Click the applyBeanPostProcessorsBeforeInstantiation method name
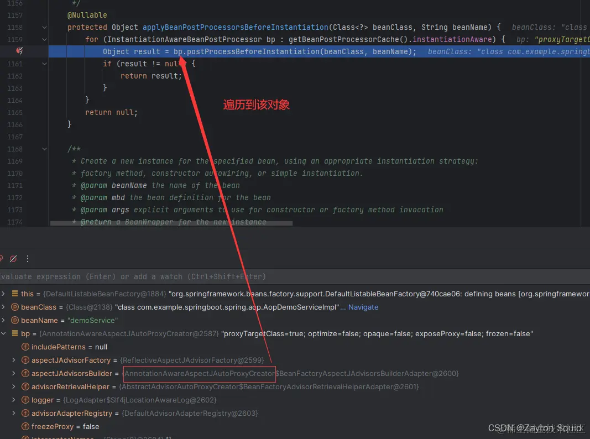This screenshot has width=590, height=439. pos(235,27)
